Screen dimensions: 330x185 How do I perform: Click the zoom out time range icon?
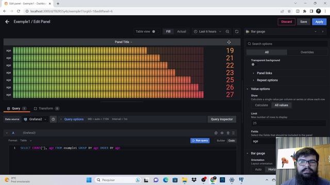[x=227, y=31]
